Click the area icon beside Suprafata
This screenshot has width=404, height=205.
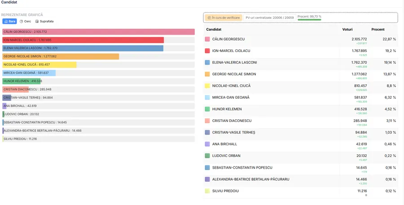click(x=37, y=21)
